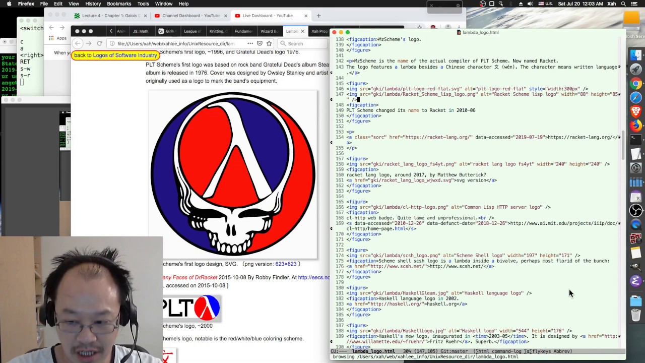645x363 pixels.
Task: Click the eject icon in menu bar
Action: pos(521,4)
